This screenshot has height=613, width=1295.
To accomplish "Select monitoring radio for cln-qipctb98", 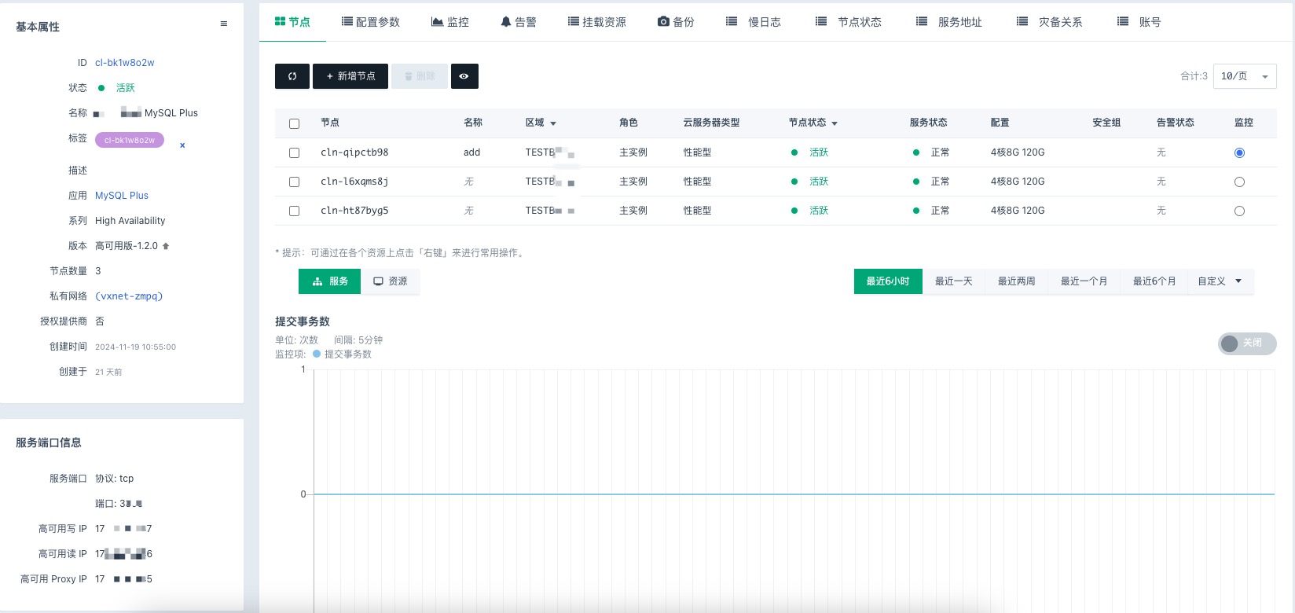I will click(x=1239, y=152).
